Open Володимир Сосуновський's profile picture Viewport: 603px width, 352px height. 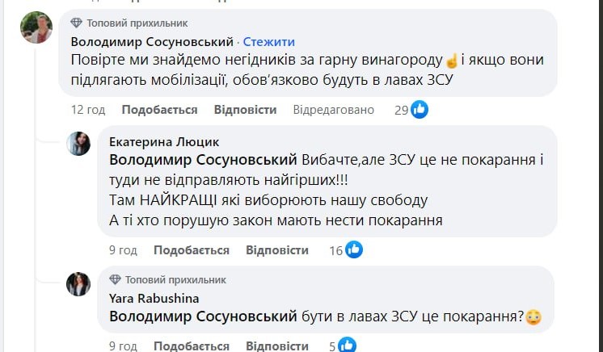pos(36,29)
